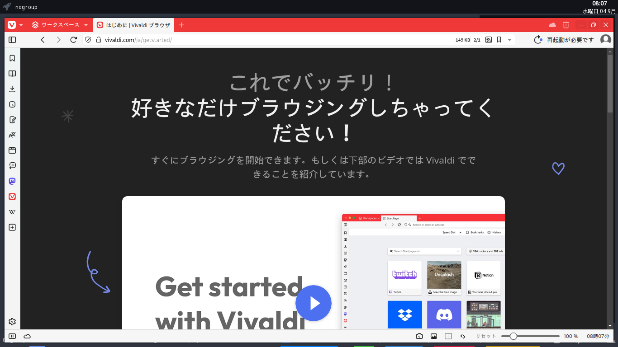The image size is (618, 347).
Task: Open a new tab with plus button
Action: click(181, 25)
